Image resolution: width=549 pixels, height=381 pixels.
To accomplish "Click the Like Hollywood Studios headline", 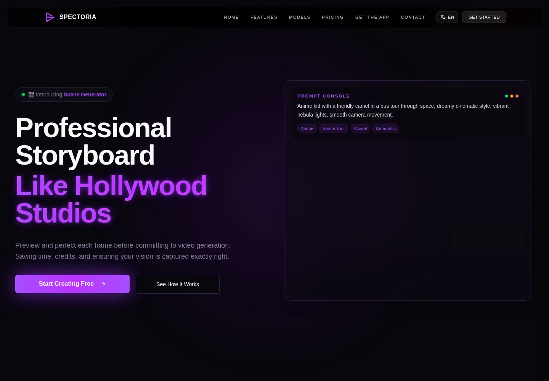I will (111, 199).
